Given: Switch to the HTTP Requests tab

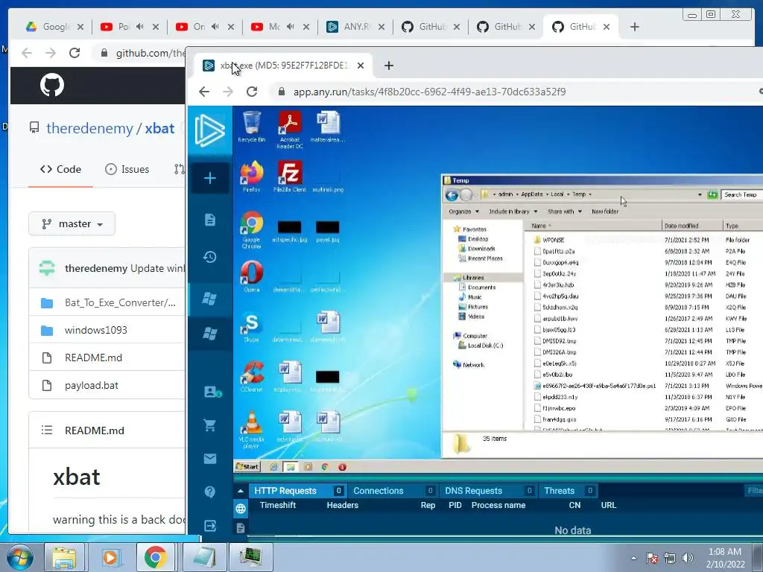Looking at the screenshot, I should point(298,491).
